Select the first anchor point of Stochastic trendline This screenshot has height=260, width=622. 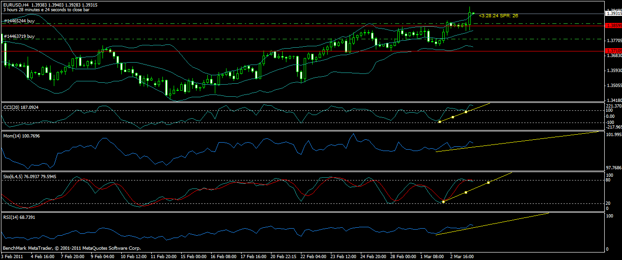443,202
